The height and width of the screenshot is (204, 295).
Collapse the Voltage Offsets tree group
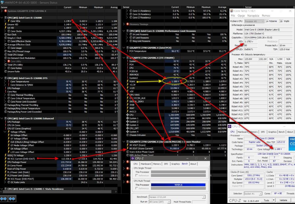click(x=5, y=132)
